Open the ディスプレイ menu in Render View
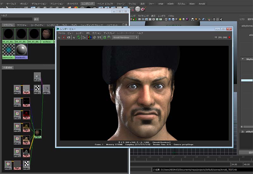 [109, 33]
